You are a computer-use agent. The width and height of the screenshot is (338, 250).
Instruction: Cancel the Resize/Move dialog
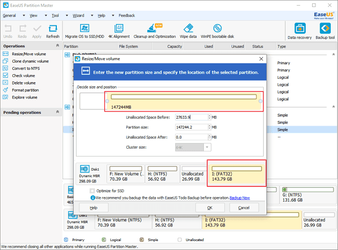244,208
